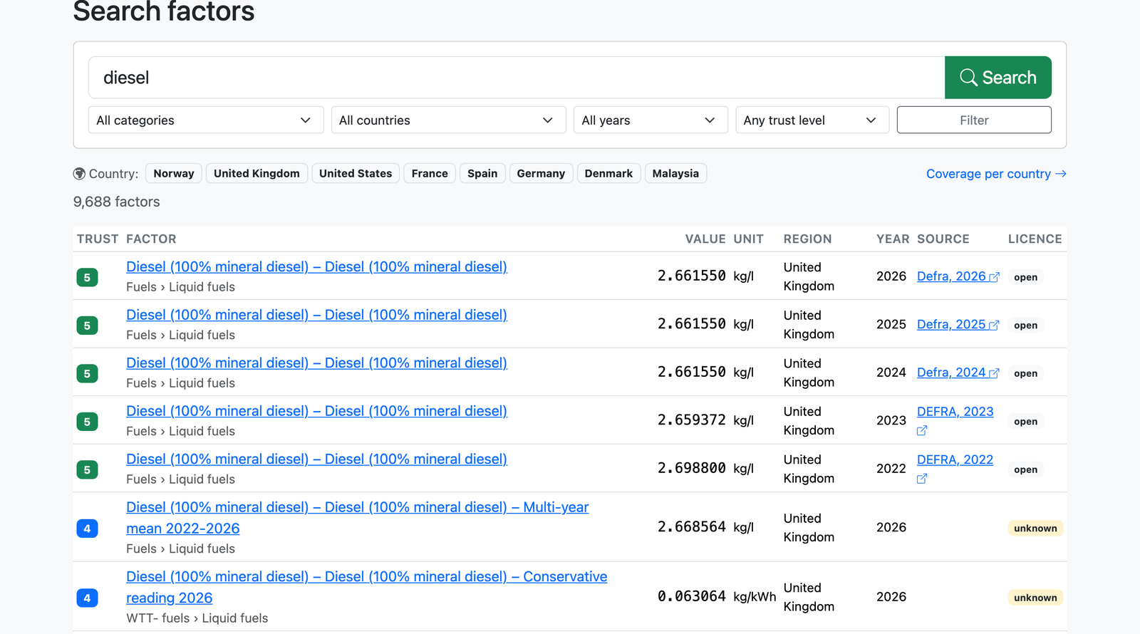Click the SOURCE column header
The width and height of the screenshot is (1140, 634).
pyautogui.click(x=943, y=239)
